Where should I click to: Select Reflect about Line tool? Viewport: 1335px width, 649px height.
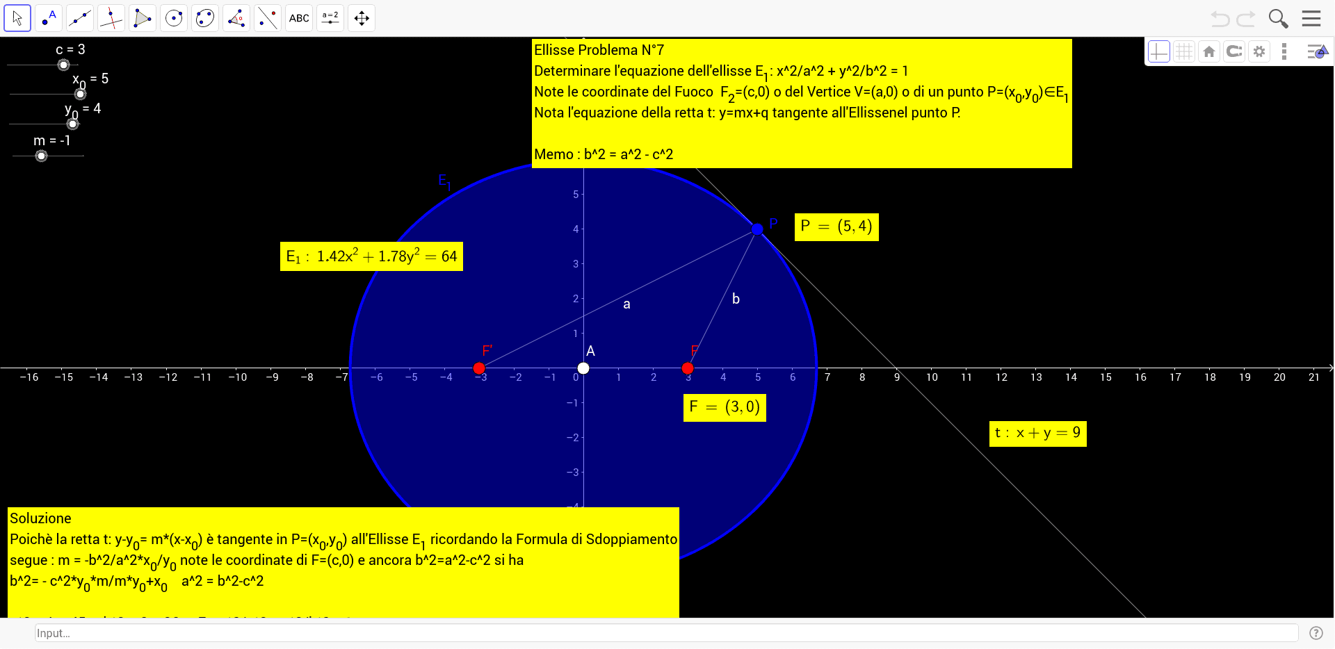coord(268,18)
